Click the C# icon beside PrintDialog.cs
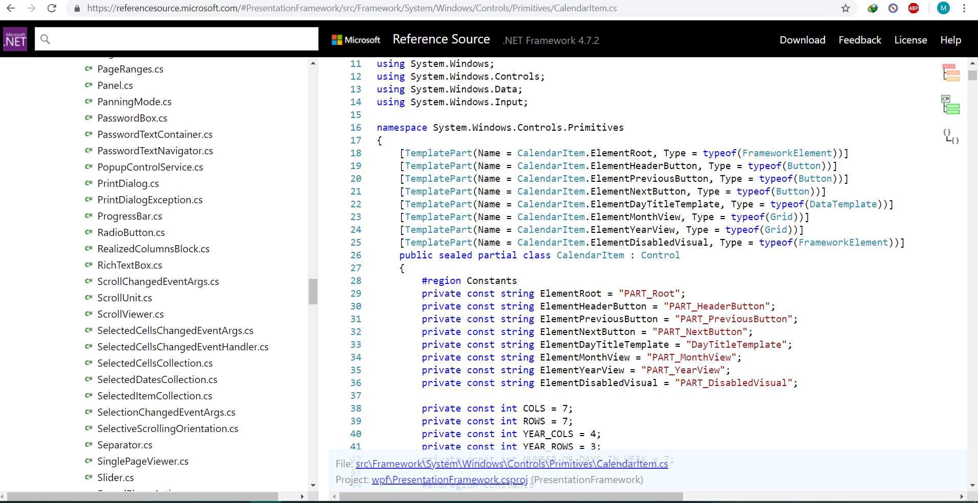 (x=88, y=183)
